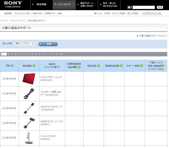
Task: Open the search type selector beside search box
Action: (130, 7)
